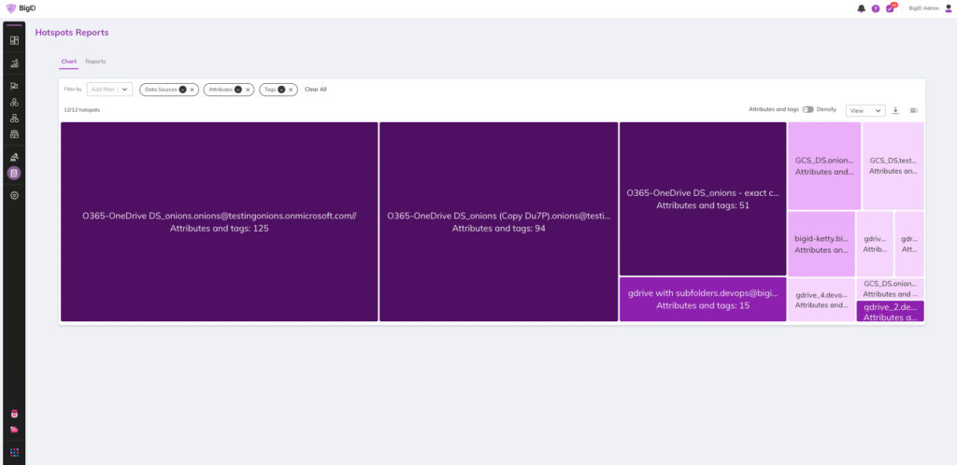This screenshot has width=957, height=465.
Task: Open the tasks checklist icon with red badge
Action: point(890,8)
